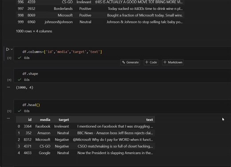231x167 pixels.
Task: Click df.head() cell success checkmark
Action: tap(20, 111)
